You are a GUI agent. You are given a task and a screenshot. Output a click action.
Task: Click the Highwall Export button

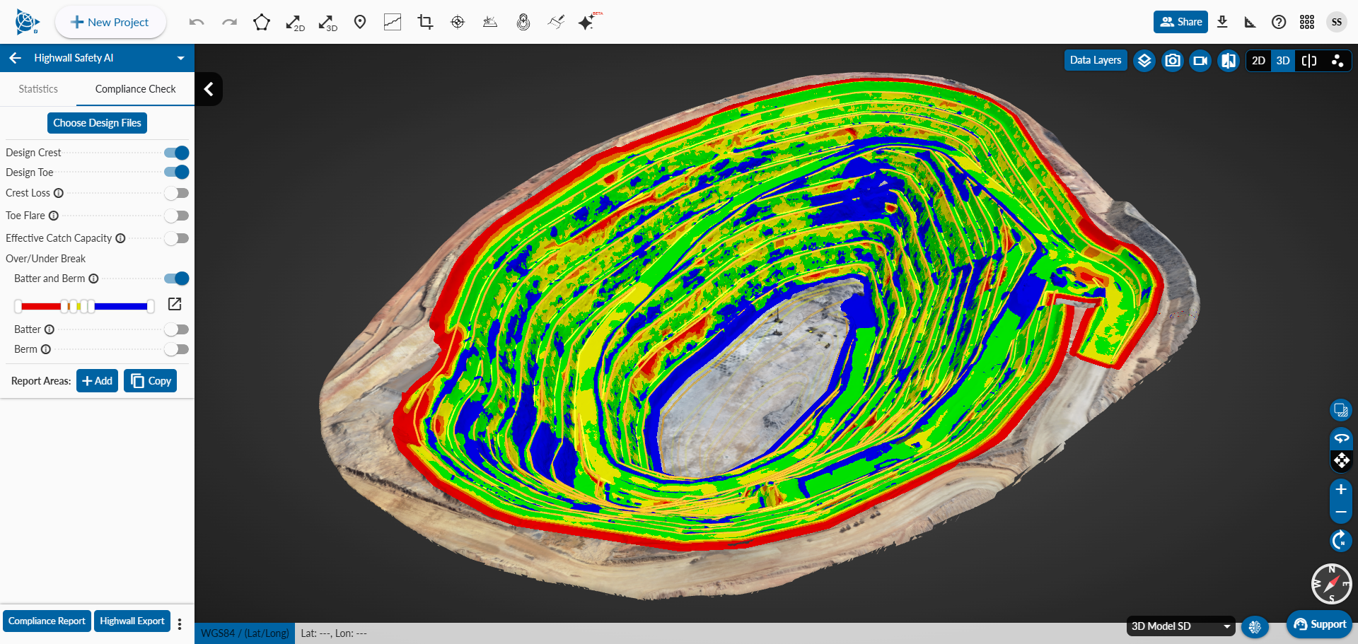click(x=132, y=621)
